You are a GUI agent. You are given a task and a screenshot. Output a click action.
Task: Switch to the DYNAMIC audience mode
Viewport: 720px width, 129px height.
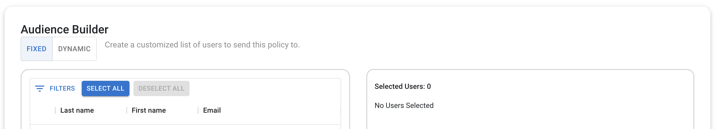point(74,49)
